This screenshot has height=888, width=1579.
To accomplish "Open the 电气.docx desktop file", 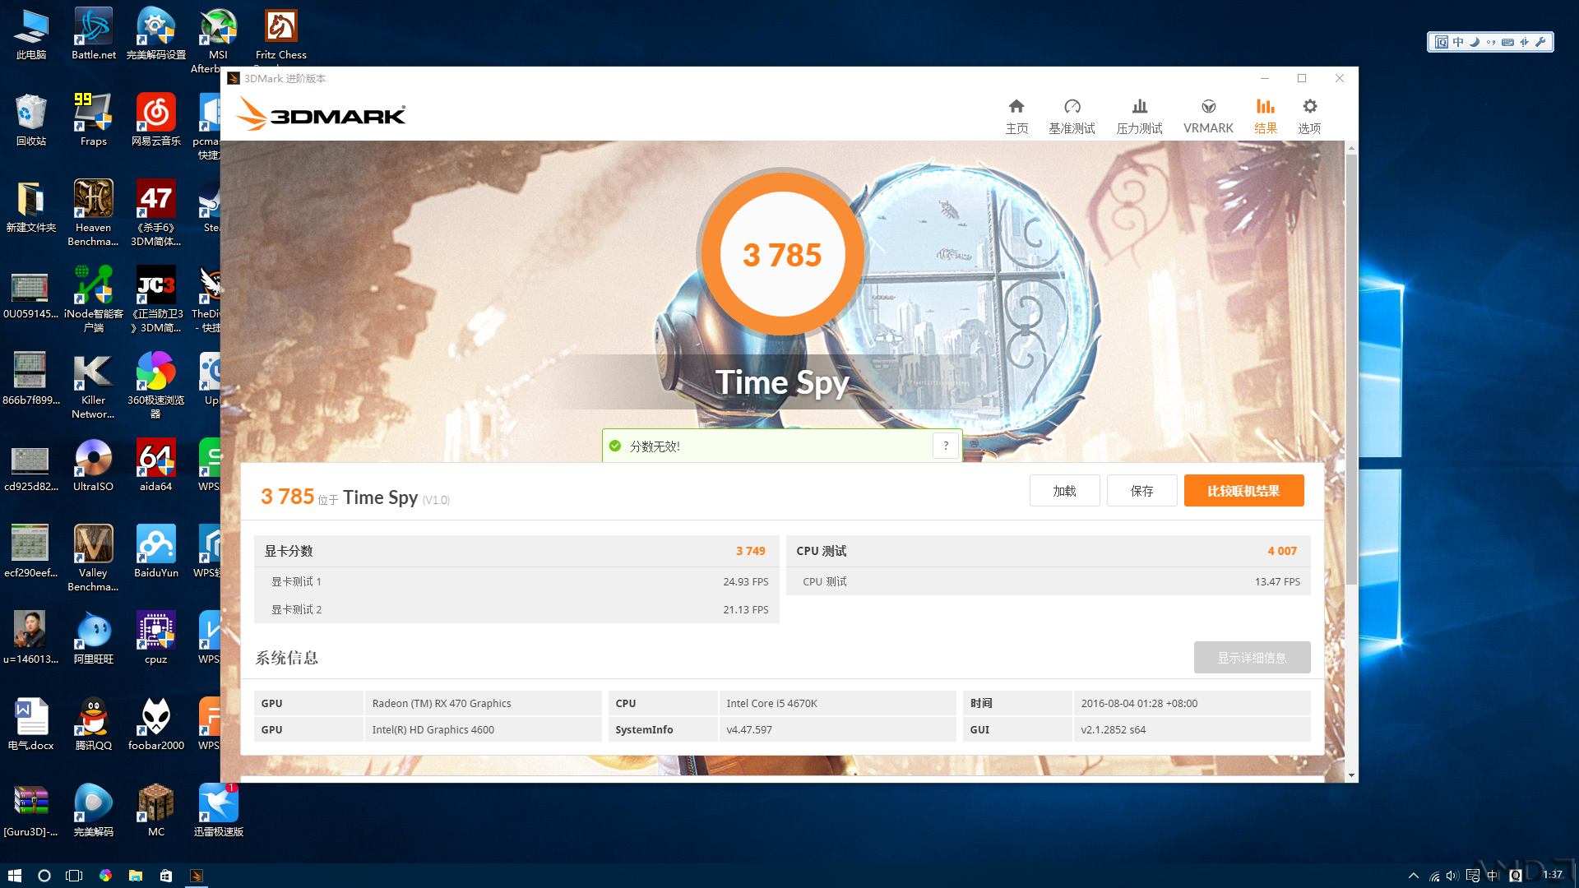I will click(x=30, y=725).
